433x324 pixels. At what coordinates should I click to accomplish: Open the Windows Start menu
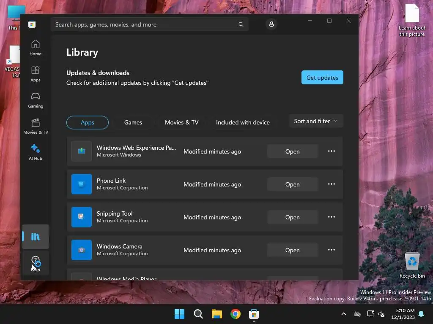[179, 314]
